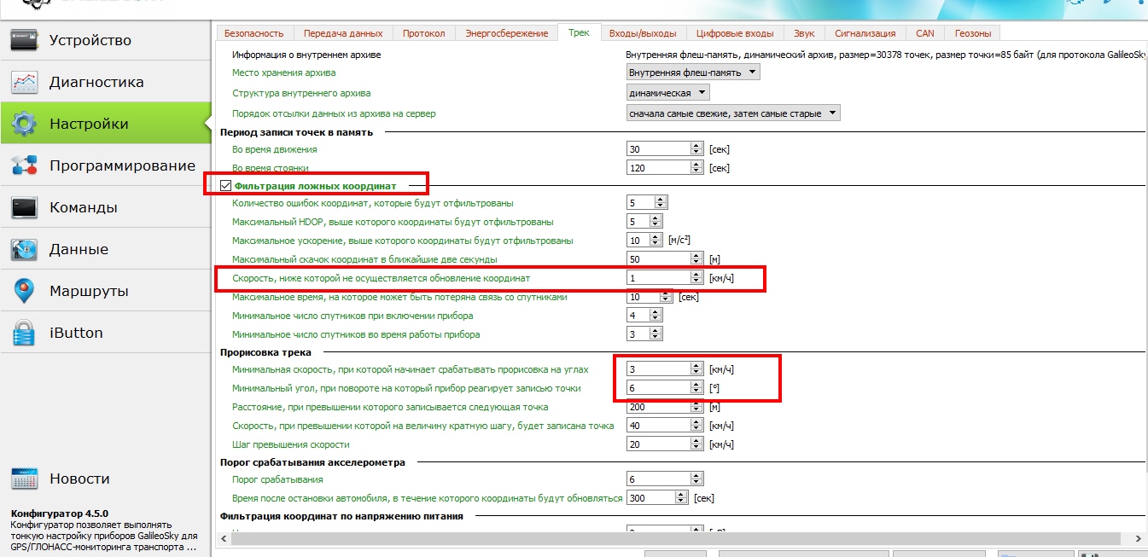
Task: Select the Геозоны tab
Action: (972, 33)
